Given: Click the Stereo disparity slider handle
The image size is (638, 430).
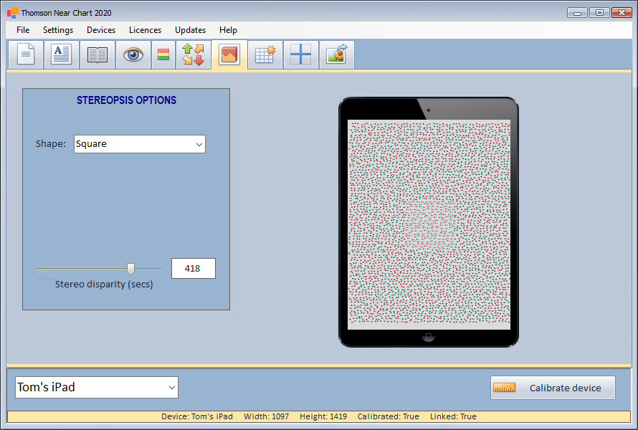Looking at the screenshot, I should (x=130, y=269).
